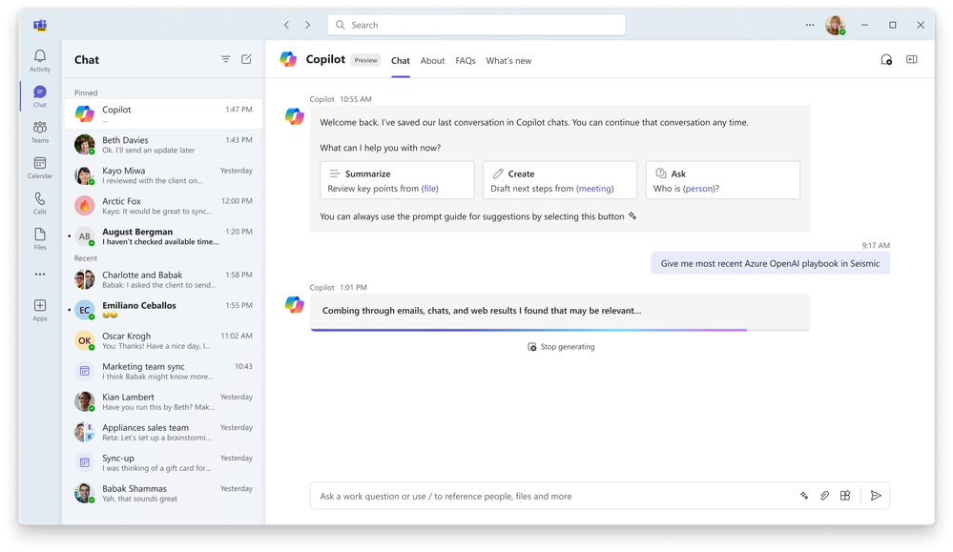Open the What's new tab
This screenshot has height=552, width=953.
tap(508, 61)
